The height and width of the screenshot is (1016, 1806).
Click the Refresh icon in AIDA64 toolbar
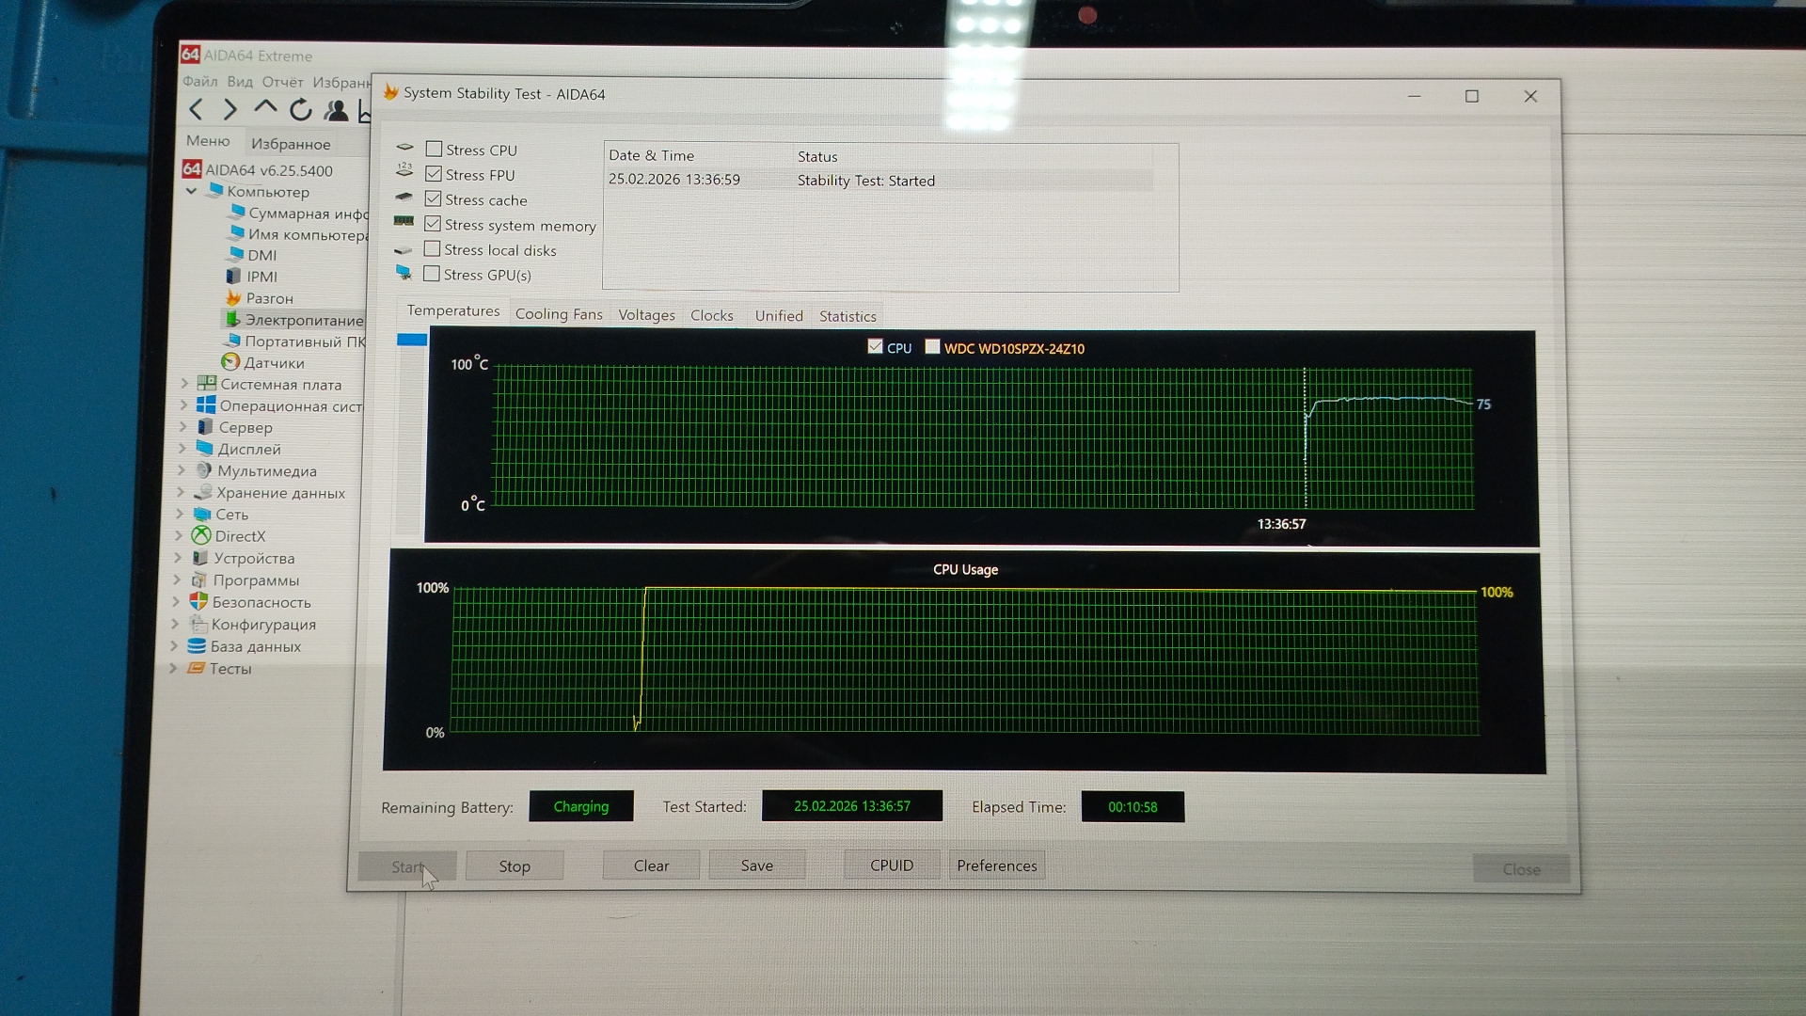coord(300,110)
